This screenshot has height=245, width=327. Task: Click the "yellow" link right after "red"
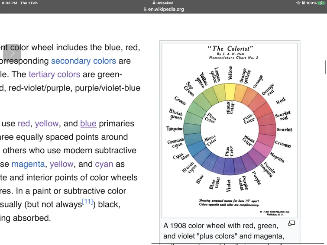tap(46, 123)
